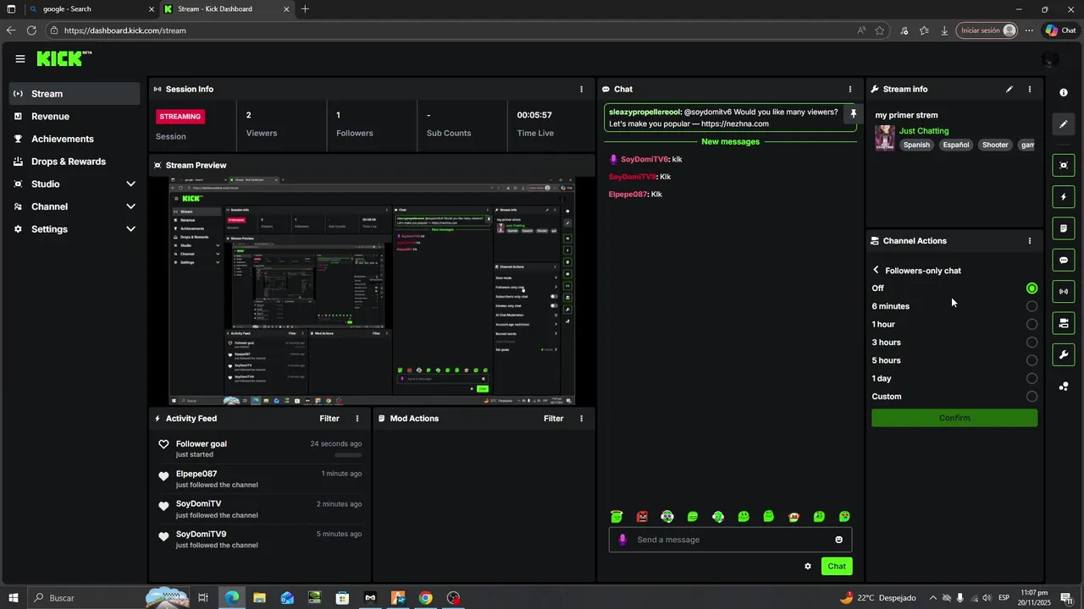The image size is (1084, 609).
Task: Open the Drops & Rewards sidebar page
Action: (75, 162)
